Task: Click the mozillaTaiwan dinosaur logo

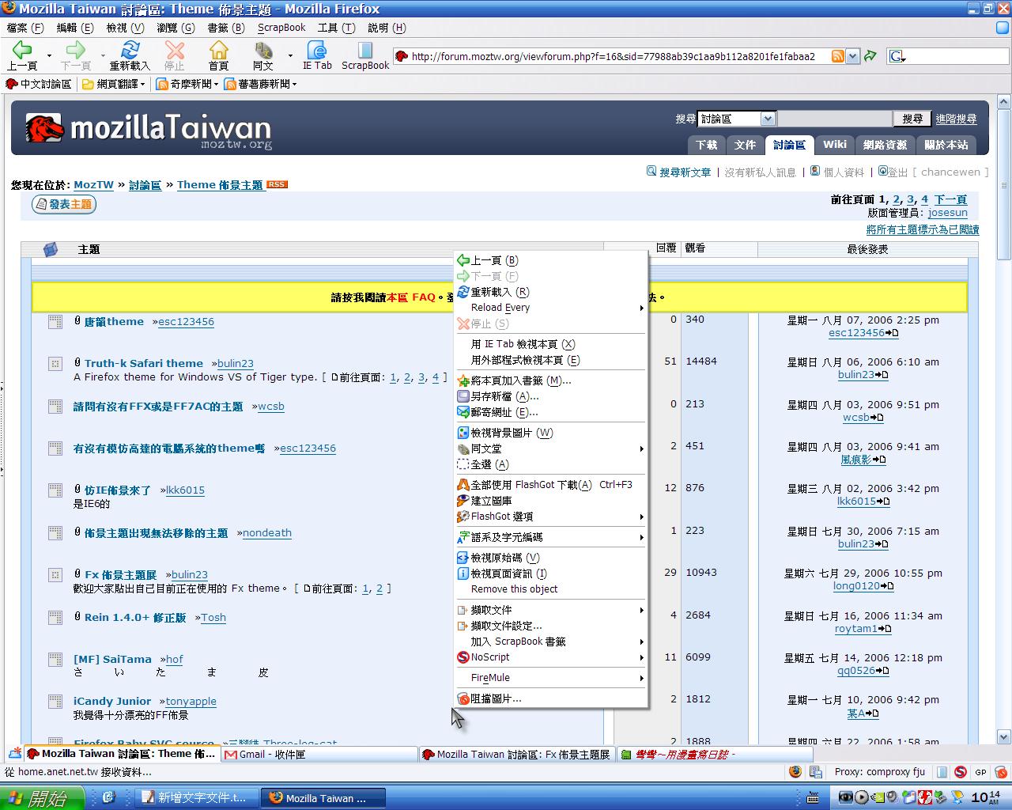Action: pos(44,128)
